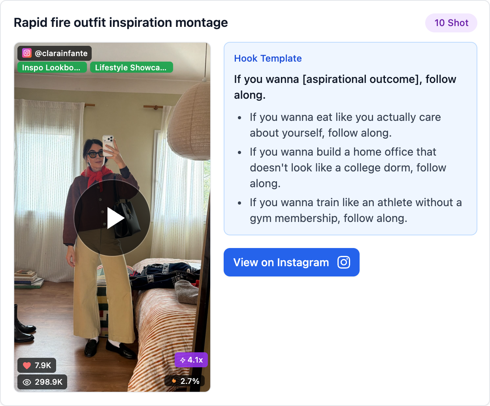Click the flame engagement icon
Viewport: 490px width, 406px height.
click(x=174, y=381)
